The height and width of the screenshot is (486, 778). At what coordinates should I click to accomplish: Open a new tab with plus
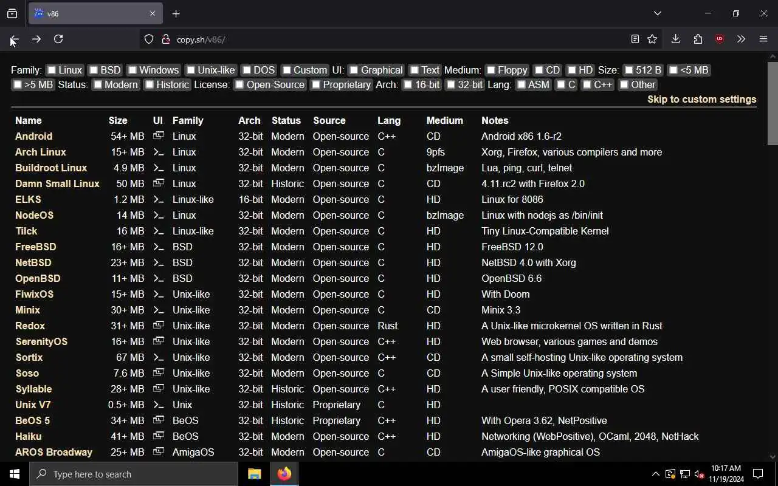click(x=176, y=13)
